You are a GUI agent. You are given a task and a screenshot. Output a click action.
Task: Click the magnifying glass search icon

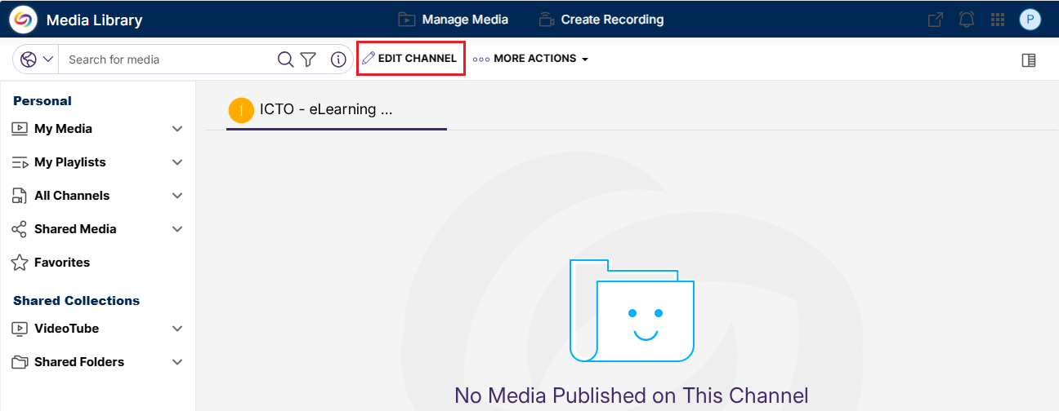(286, 59)
